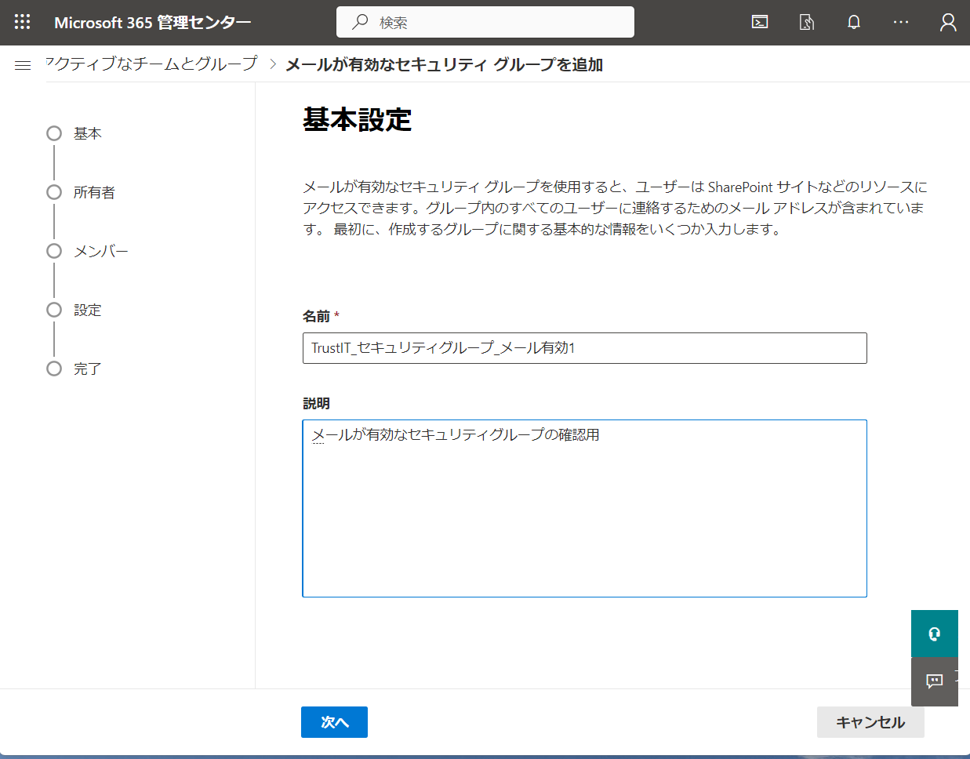The width and height of the screenshot is (970, 759).
Task: Toggle the hamburger navigation menu
Action: point(23,65)
